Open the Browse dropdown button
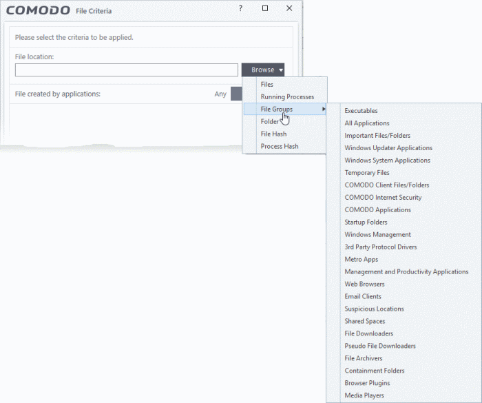 coord(263,70)
